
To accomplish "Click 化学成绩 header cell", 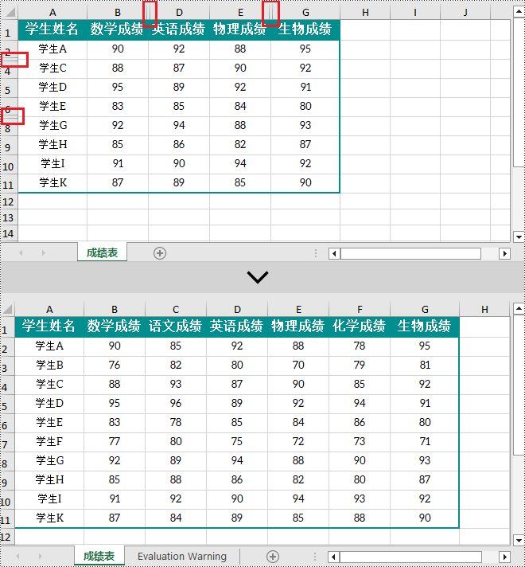I will pos(360,327).
